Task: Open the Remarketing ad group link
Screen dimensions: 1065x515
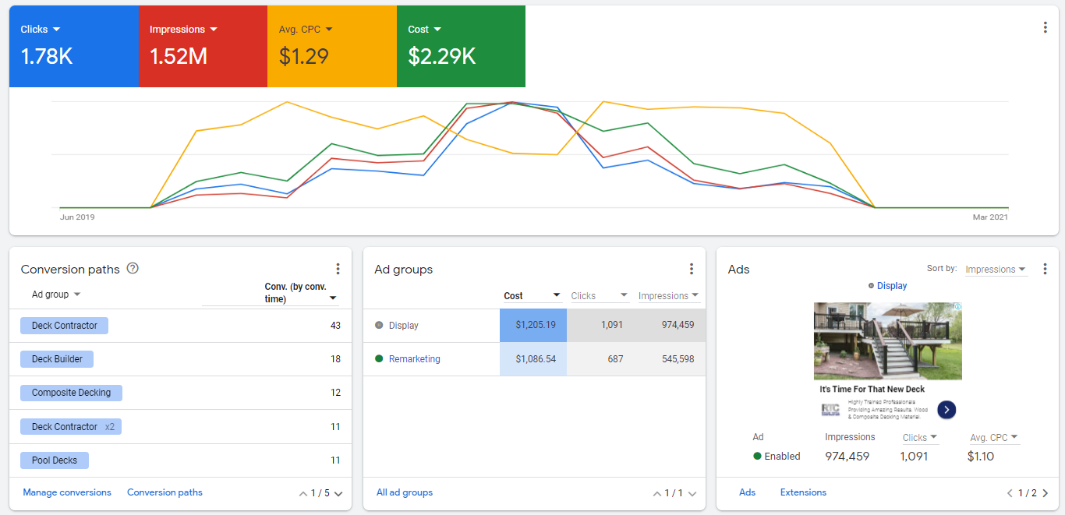Action: (414, 359)
